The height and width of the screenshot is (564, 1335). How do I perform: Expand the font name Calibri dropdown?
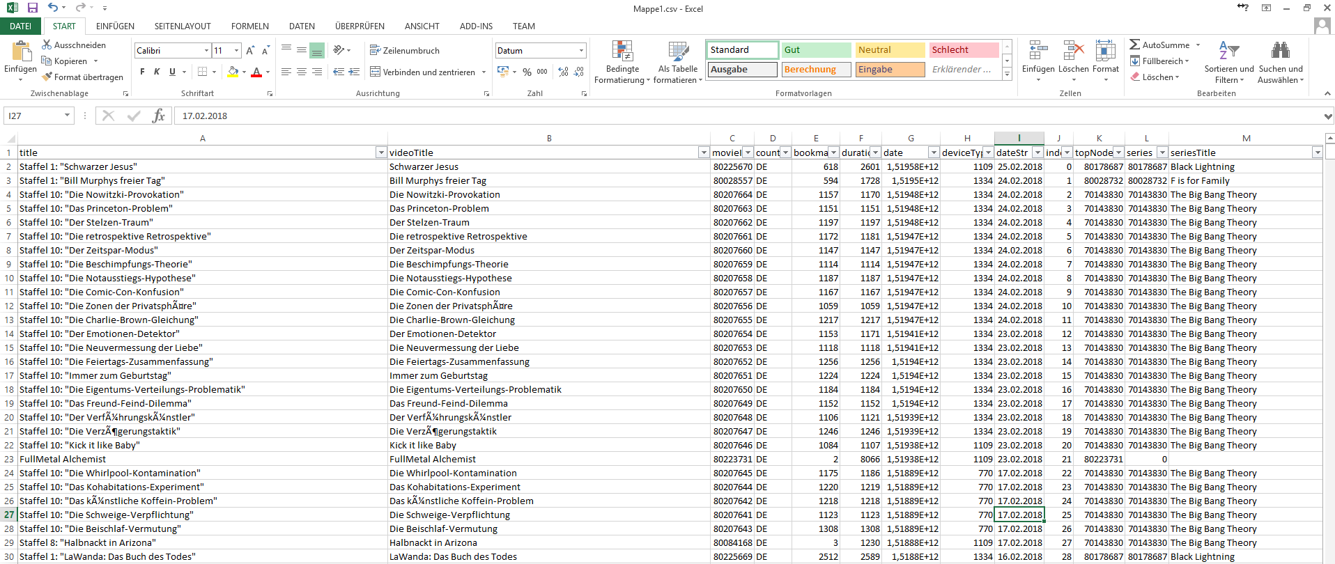click(206, 50)
